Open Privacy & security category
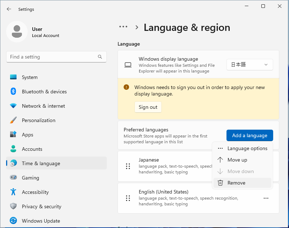This screenshot has width=289, height=228. coord(56,206)
